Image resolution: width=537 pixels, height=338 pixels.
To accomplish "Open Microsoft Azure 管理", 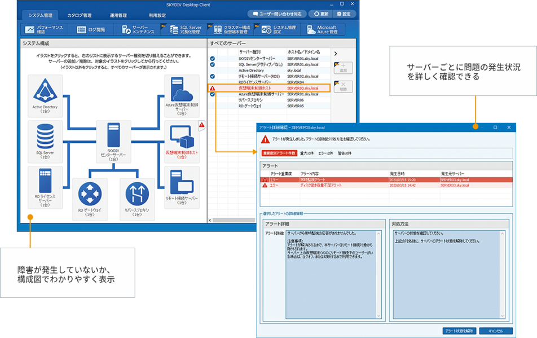I will (322, 29).
